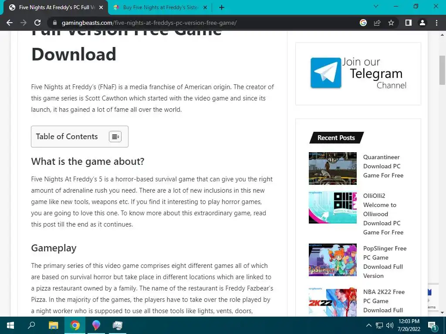The height and width of the screenshot is (334, 446).
Task: Open the monitor app icon in taskbar
Action: [117, 325]
